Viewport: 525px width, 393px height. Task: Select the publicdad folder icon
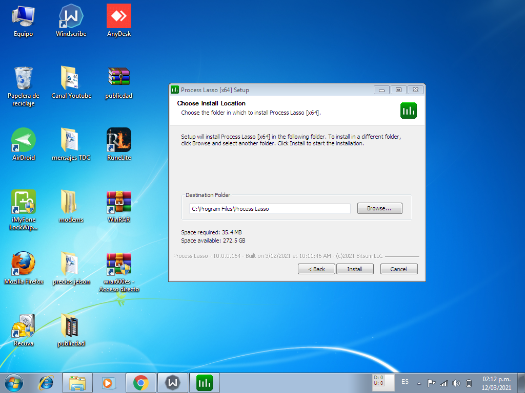pyautogui.click(x=71, y=330)
